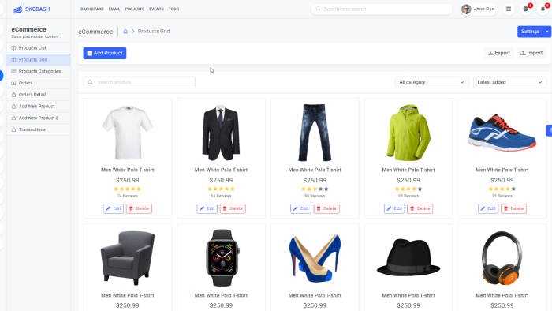This screenshot has width=552, height=311.
Task: Open the smartwatch product image
Action: (x=222, y=258)
